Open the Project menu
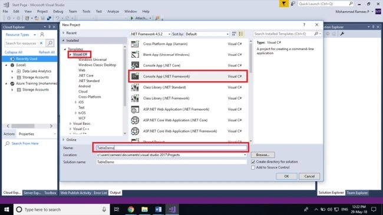383x215 pixels. (x=42, y=11)
